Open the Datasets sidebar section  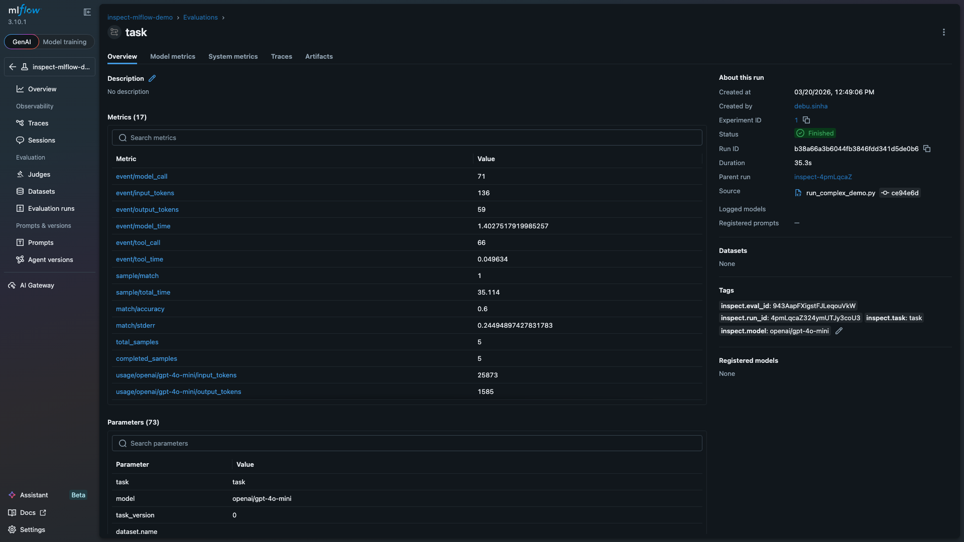point(41,191)
